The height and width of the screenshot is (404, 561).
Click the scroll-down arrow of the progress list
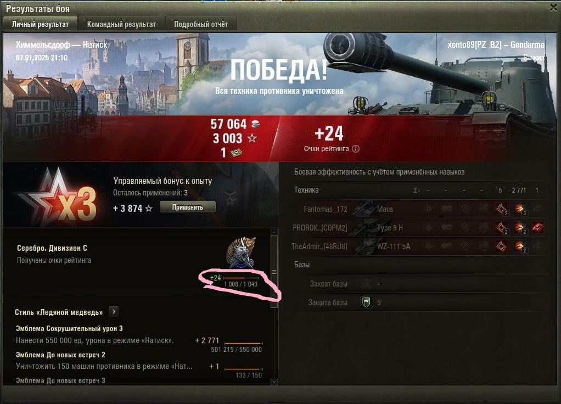coord(274,381)
